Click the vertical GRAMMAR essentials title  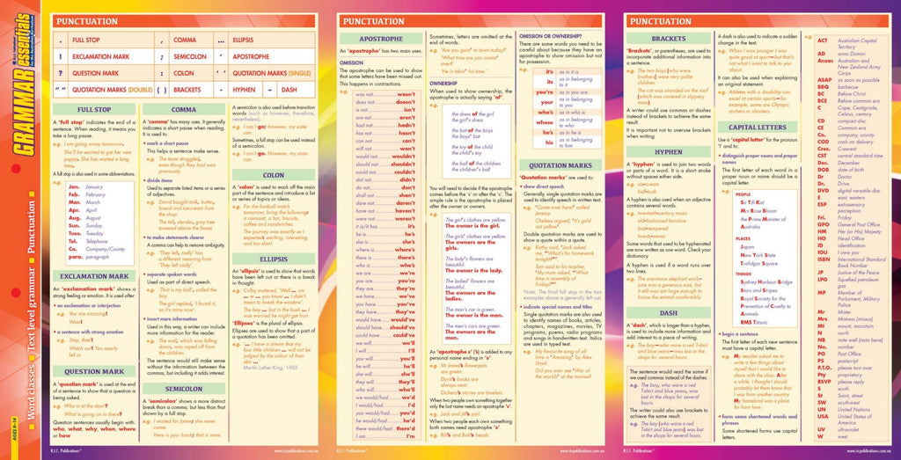click(23, 84)
